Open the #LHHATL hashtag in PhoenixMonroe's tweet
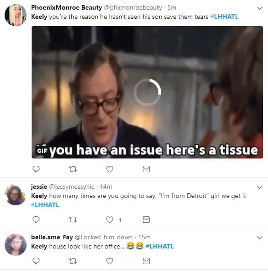Screen dimensions: 268x271 tap(224, 17)
